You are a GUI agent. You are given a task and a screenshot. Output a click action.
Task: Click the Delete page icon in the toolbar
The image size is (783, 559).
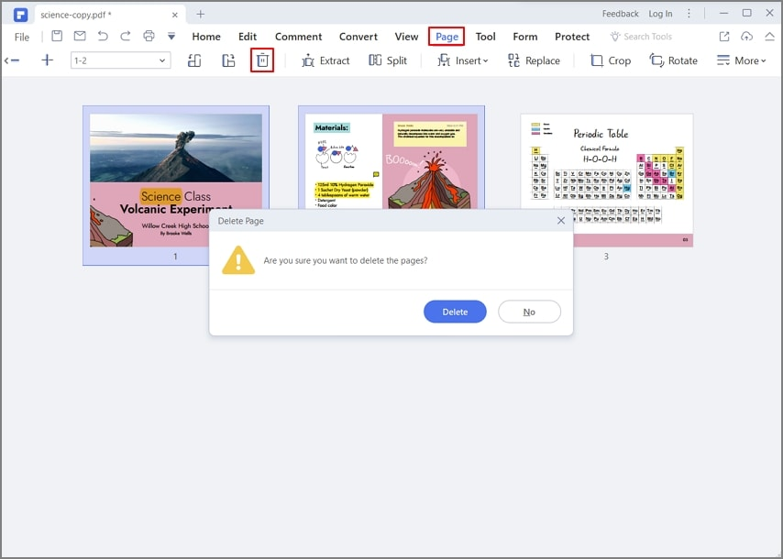tap(263, 60)
